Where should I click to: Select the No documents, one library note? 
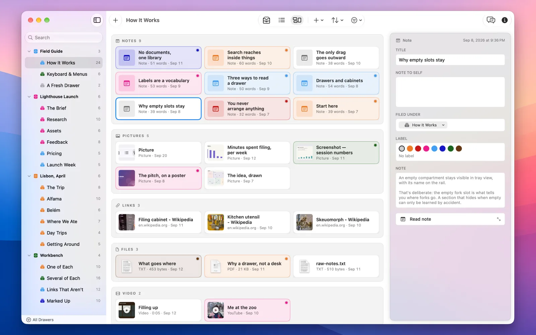point(158,58)
